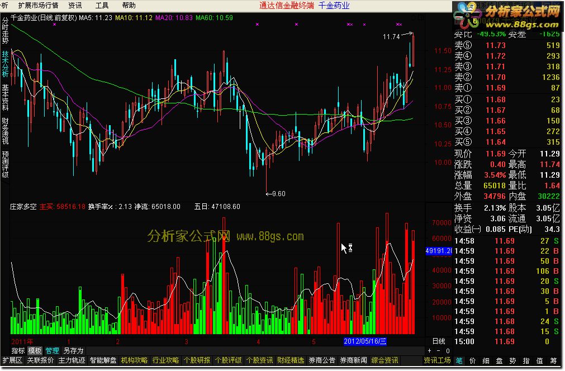Click the 现价 value 11.69
Screen dimensions: 565x371
pos(496,154)
